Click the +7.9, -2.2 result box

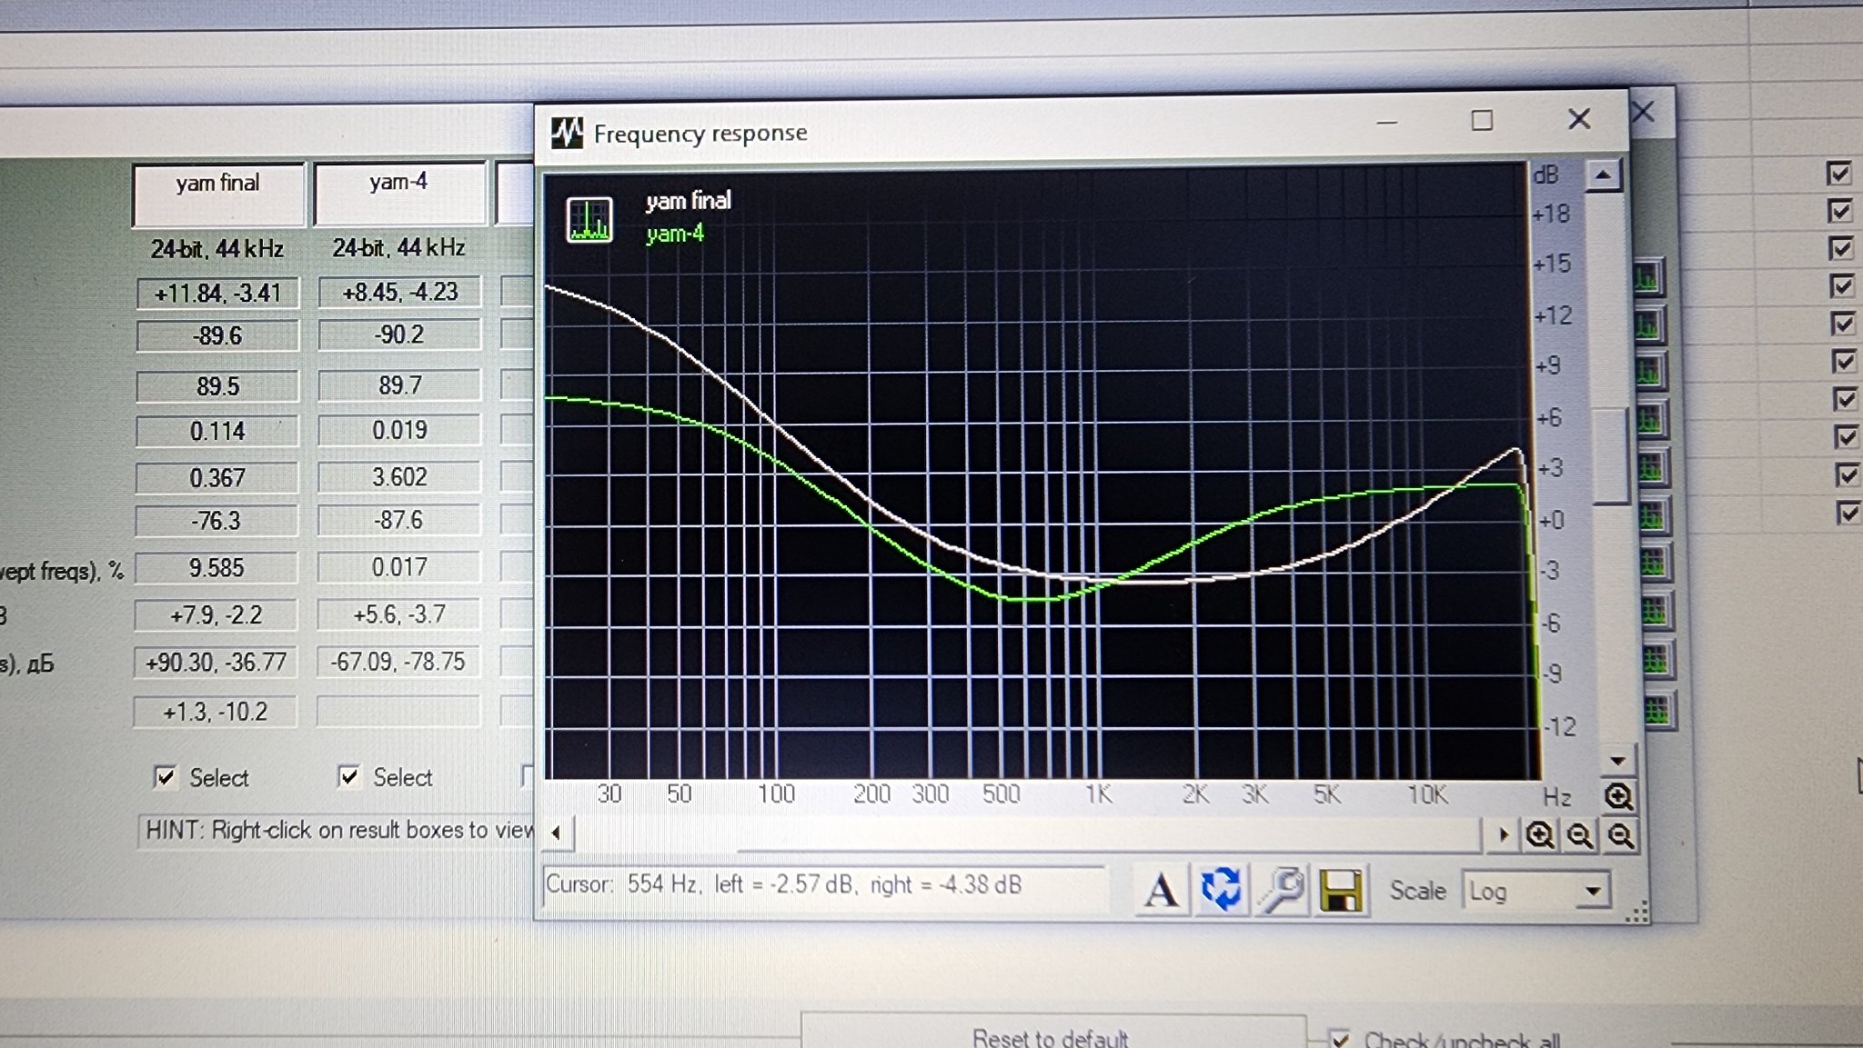(216, 615)
